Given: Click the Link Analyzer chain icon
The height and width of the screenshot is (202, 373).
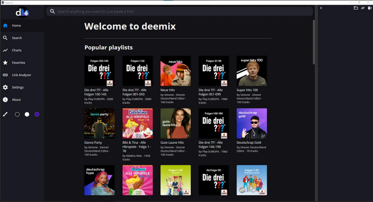Looking at the screenshot, I should click(x=5, y=75).
